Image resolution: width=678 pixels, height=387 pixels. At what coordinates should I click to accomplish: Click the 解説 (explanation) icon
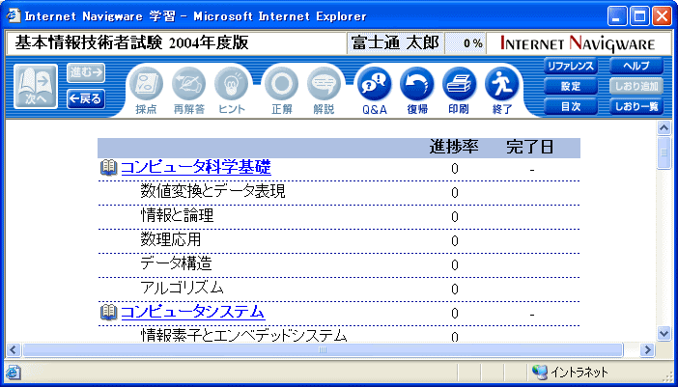click(x=325, y=85)
